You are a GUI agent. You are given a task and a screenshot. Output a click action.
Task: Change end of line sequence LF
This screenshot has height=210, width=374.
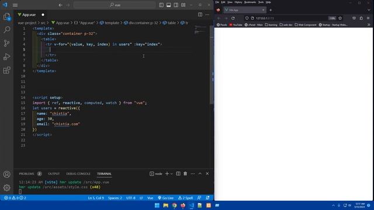[141, 198]
